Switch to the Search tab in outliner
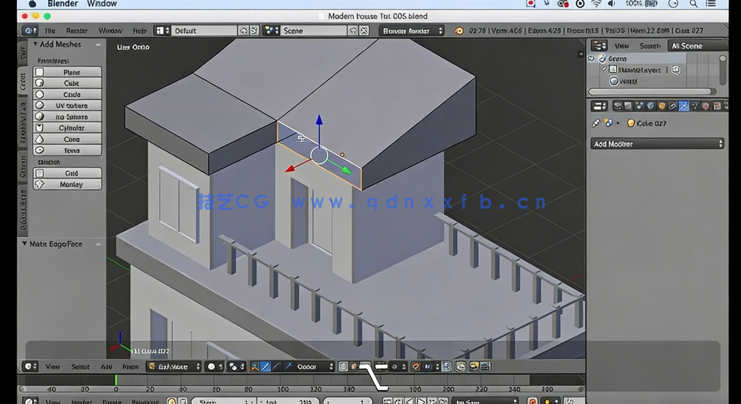This screenshot has width=741, height=404. [x=650, y=46]
